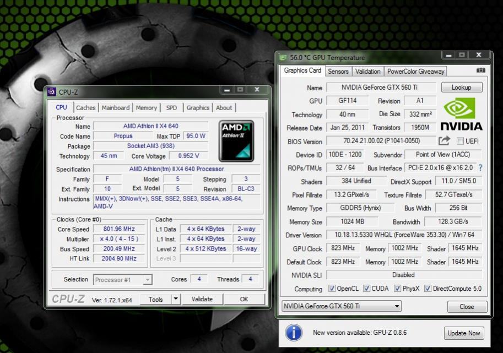The image size is (503, 353).
Task: Click the GPU name field NVIDIA GeForce GTX 560 Ti
Action: pos(381,87)
